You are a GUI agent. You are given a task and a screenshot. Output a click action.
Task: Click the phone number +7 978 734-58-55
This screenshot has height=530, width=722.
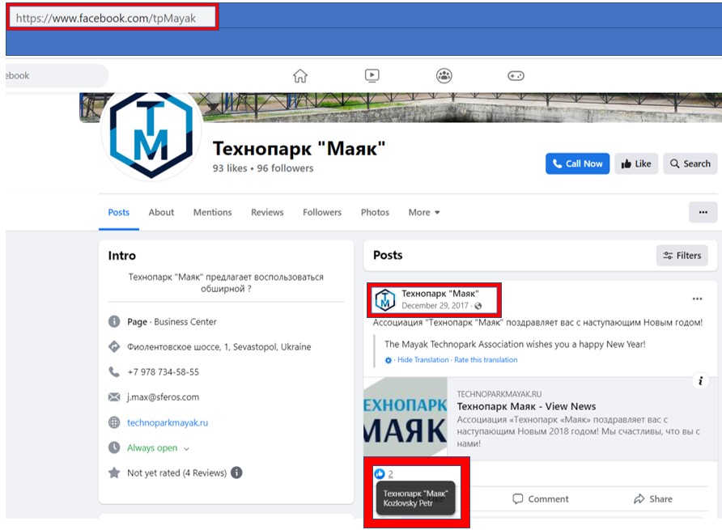pos(163,372)
